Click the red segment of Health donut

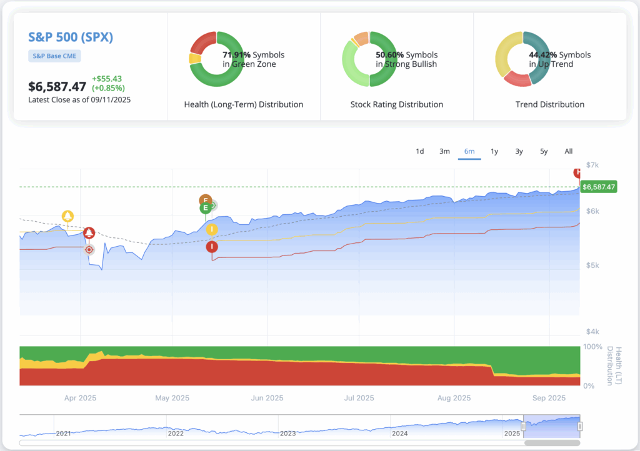[202, 42]
